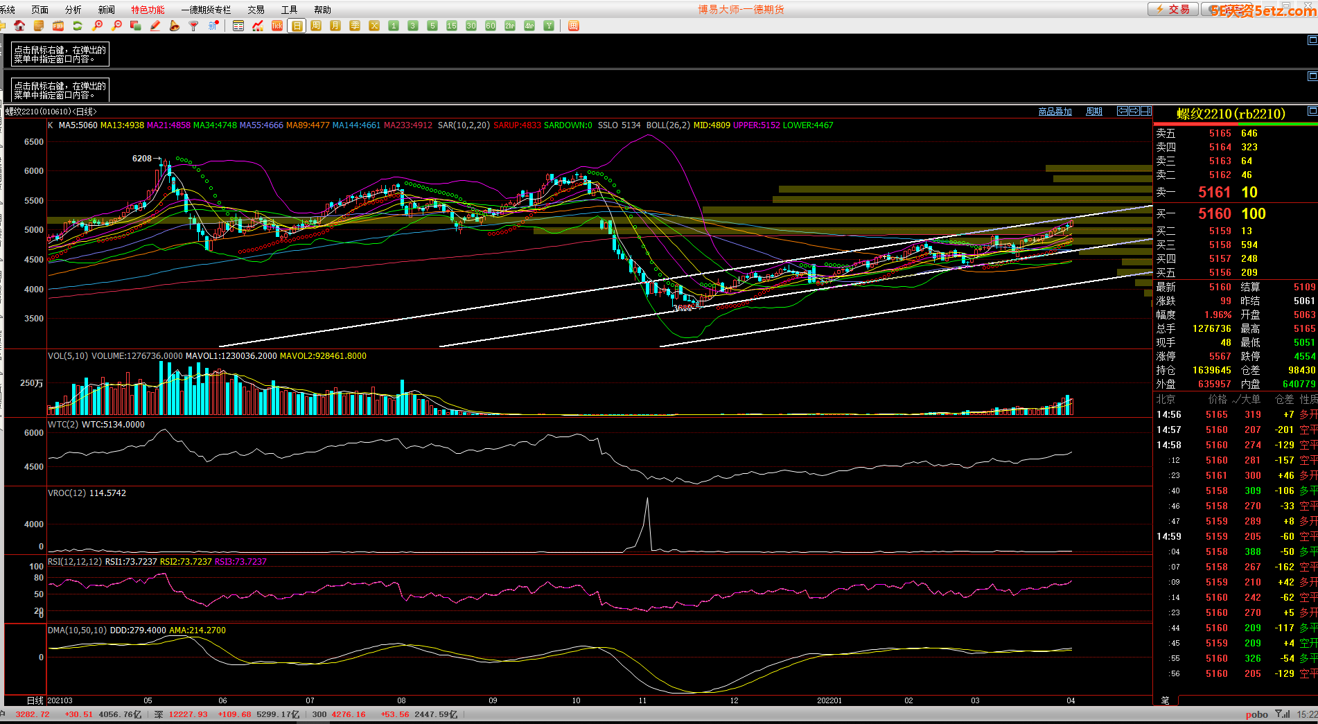
Task: Click the 画 drawing panel icon
Action: tap(573, 26)
